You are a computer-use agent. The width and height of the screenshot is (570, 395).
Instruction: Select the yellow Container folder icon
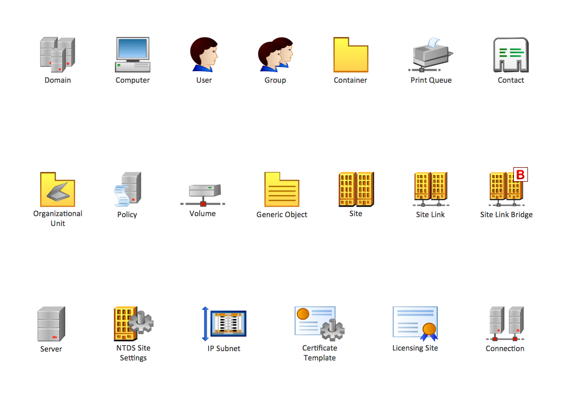tap(351, 55)
